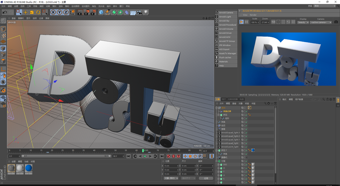Add a Light object from toolbar
This screenshot has width=340, height=186.
click(x=146, y=12)
